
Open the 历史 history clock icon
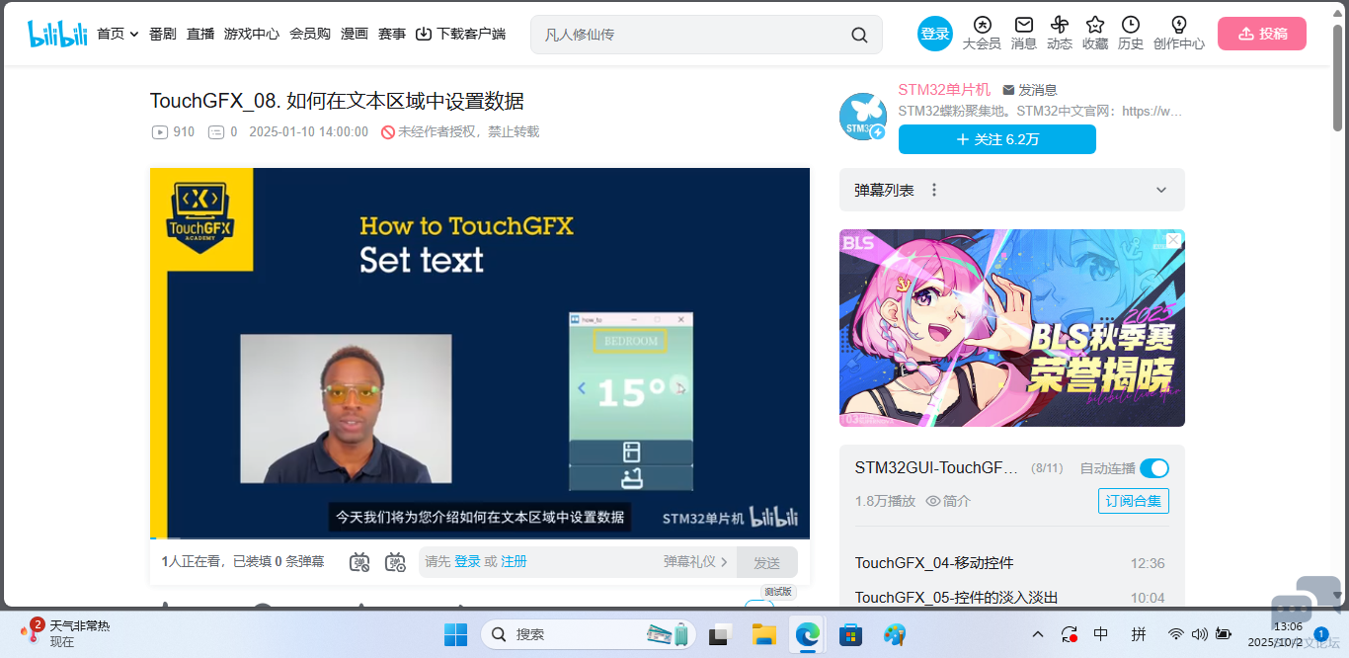1131,33
